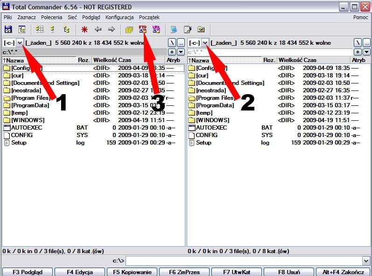Screen dimensions: 372x276
Task: Click the Setup log file icon in left panel
Action: (7, 143)
